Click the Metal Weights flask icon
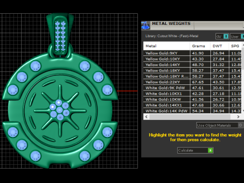Screen dimensions: 244x183 [145, 25]
